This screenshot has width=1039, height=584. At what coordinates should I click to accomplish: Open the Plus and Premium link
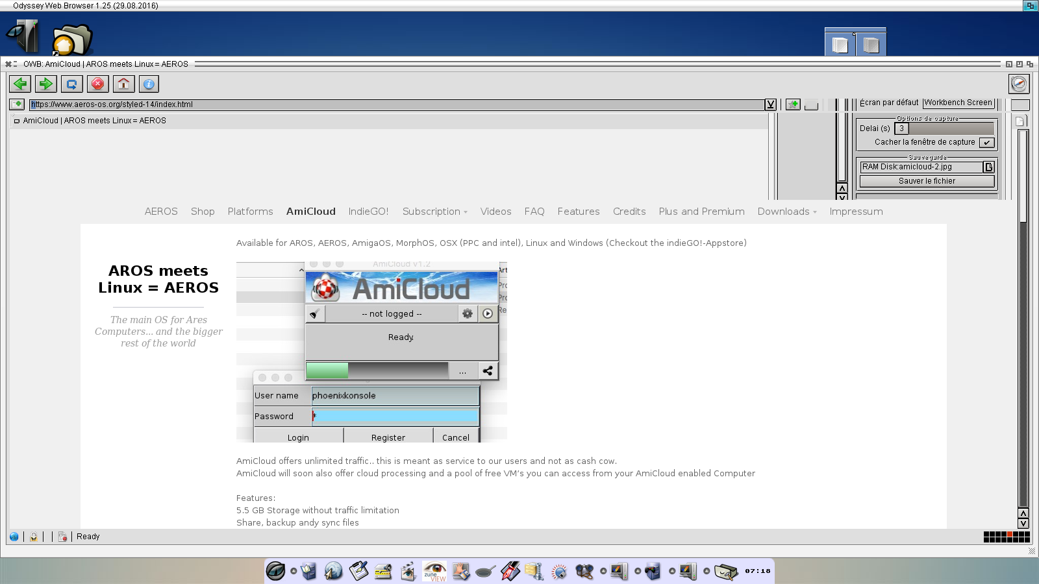click(x=701, y=212)
